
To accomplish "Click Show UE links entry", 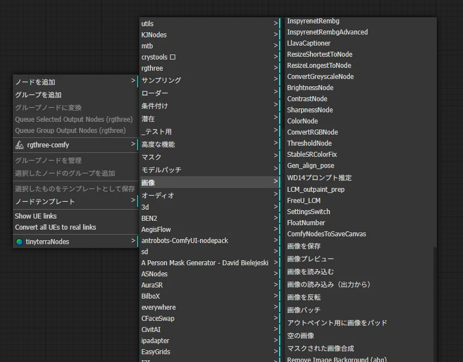I will [x=36, y=216].
